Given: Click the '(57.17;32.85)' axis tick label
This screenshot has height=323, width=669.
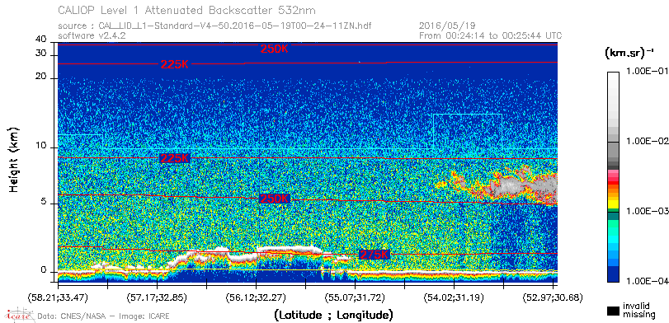Looking at the screenshot, I should (157, 297).
